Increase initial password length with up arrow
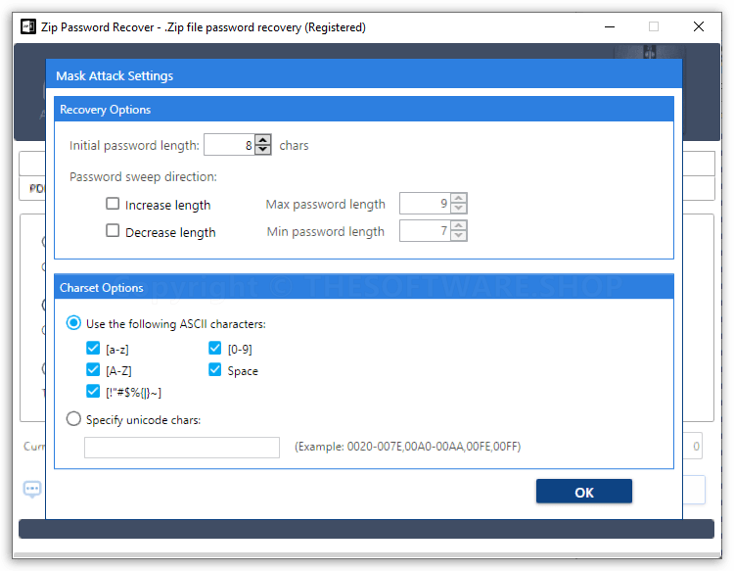The image size is (734, 571). pos(262,140)
